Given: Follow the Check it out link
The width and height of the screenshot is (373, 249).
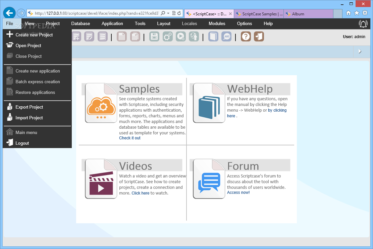Looking at the screenshot, I should click(x=130, y=138).
